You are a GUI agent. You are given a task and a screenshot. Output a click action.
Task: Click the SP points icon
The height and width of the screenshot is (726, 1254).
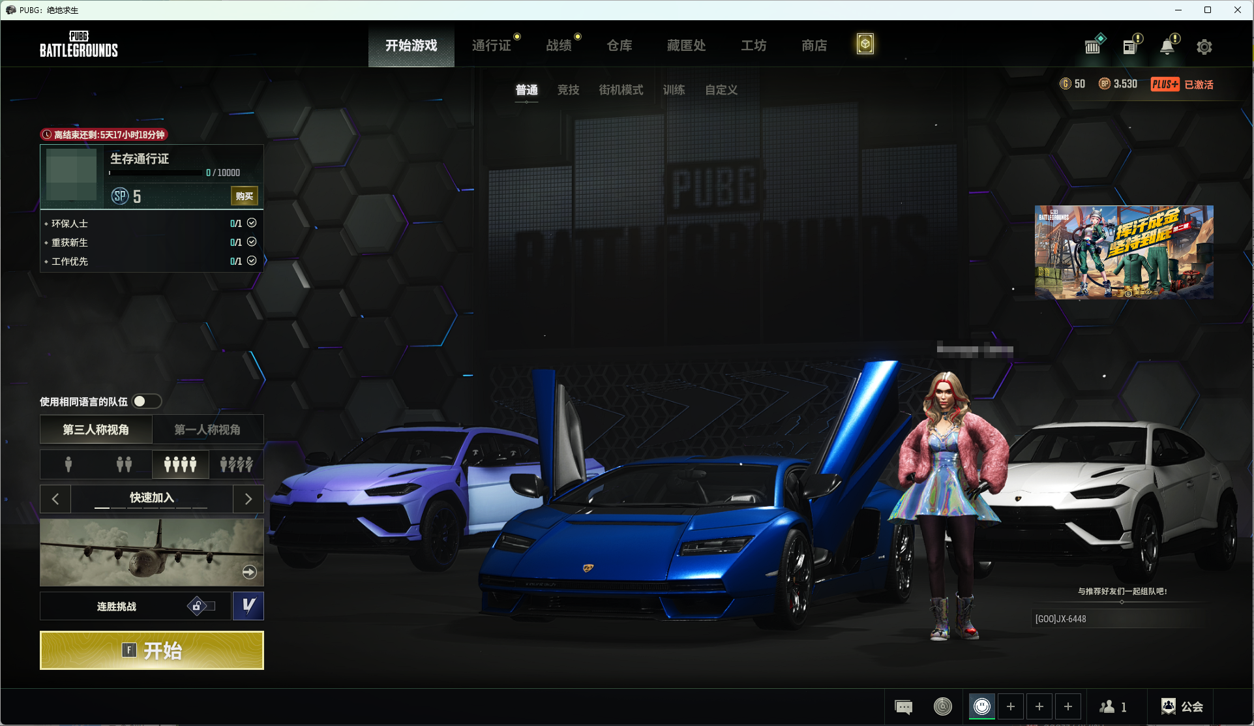(x=120, y=196)
